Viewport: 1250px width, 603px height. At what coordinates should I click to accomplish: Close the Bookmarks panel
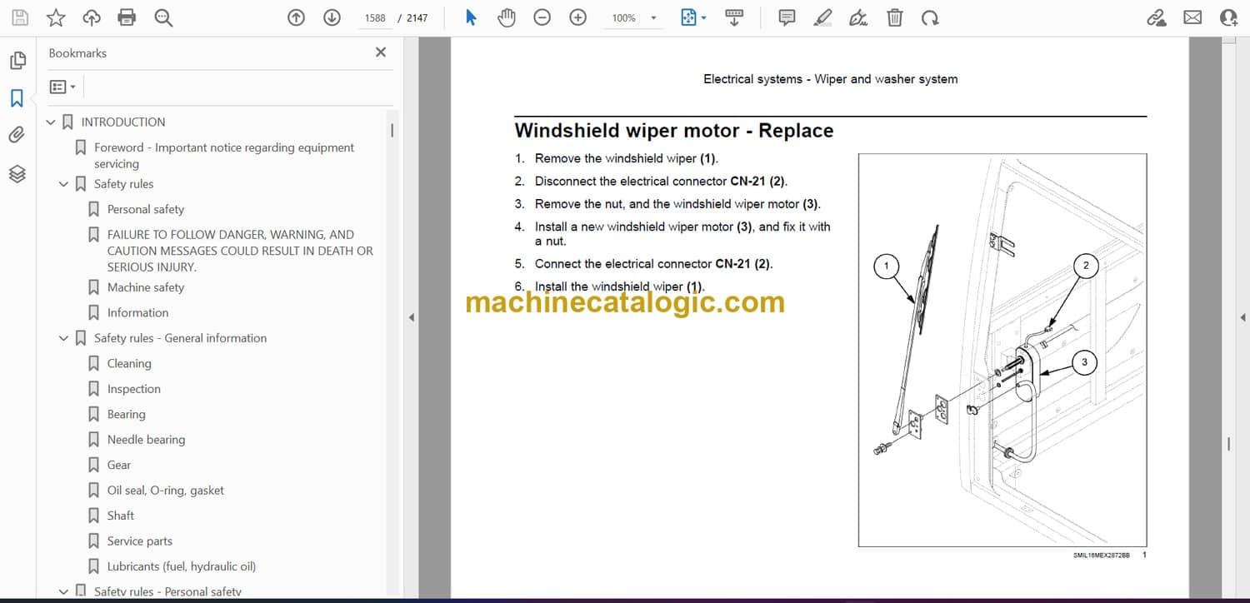click(x=381, y=52)
